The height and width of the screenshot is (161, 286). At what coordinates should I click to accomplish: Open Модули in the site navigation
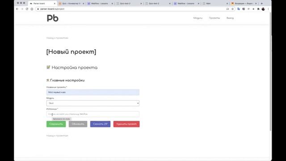pyautogui.click(x=198, y=18)
